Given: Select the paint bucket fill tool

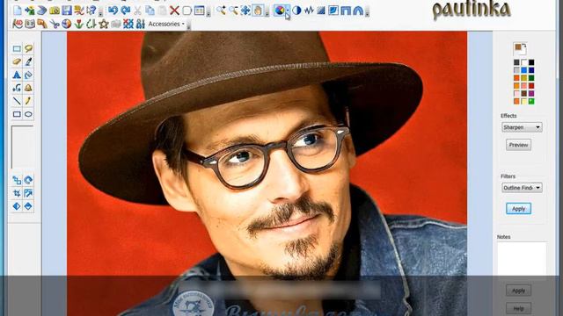Looking at the screenshot, I should click(x=28, y=75).
